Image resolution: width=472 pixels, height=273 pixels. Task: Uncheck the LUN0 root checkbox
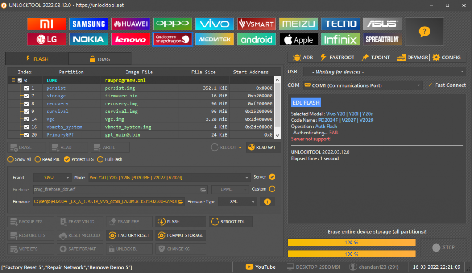[20, 80]
